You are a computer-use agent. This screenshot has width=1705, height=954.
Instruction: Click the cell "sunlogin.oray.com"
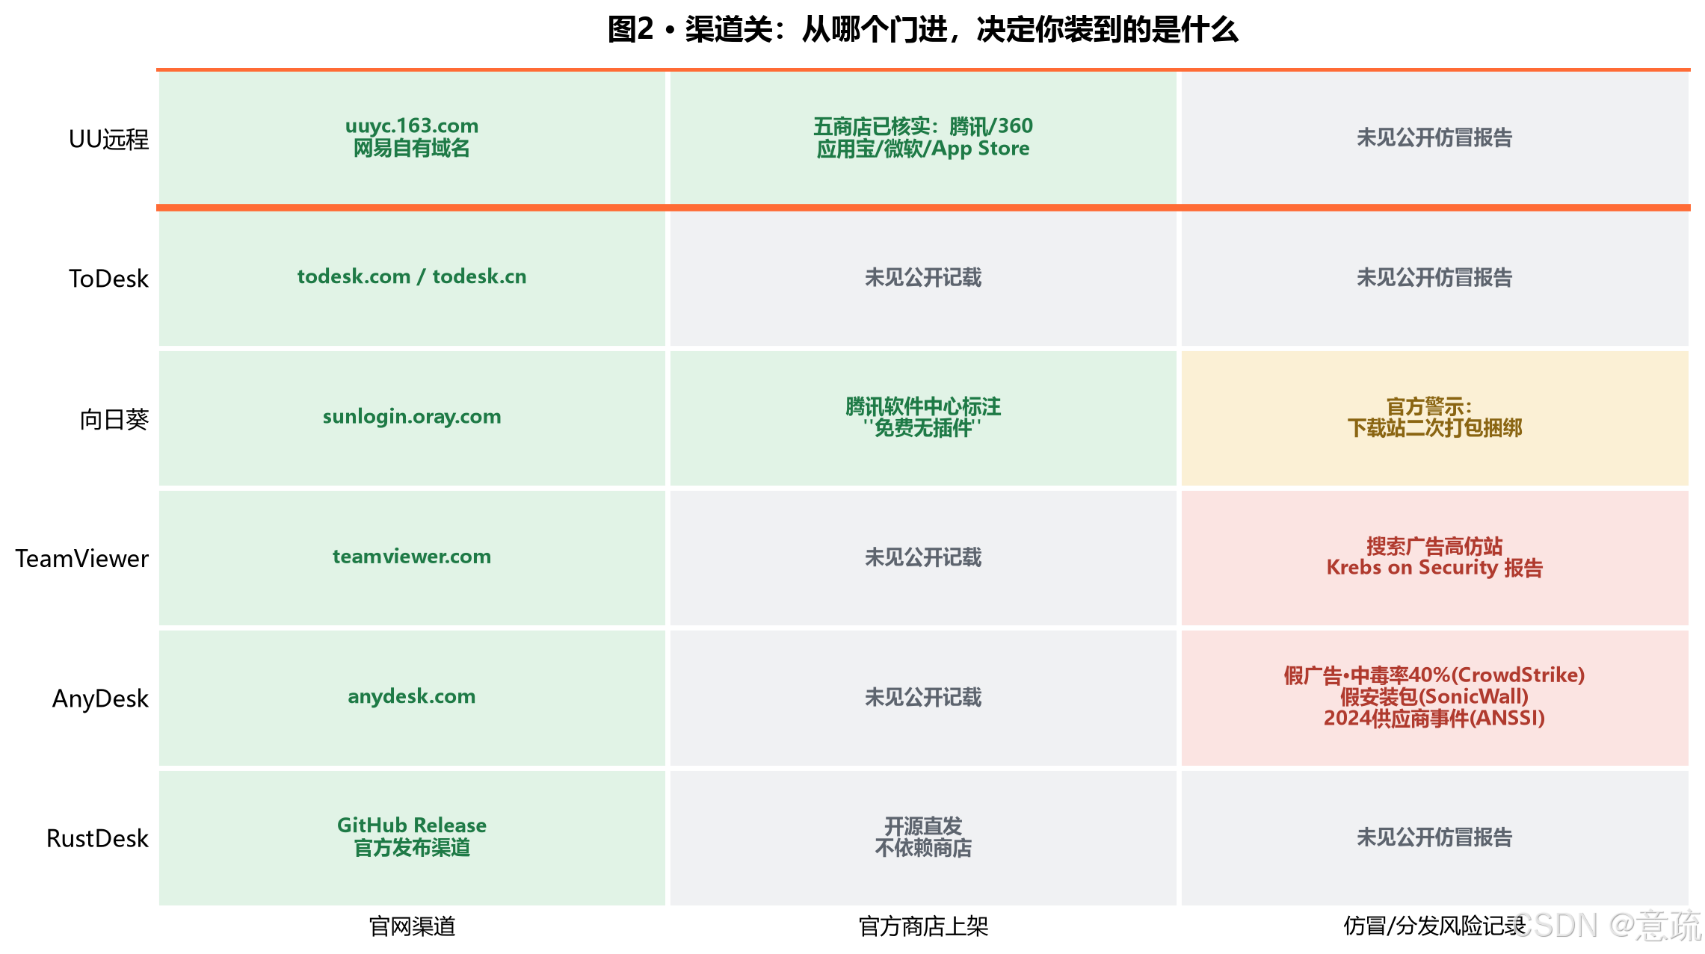412,418
